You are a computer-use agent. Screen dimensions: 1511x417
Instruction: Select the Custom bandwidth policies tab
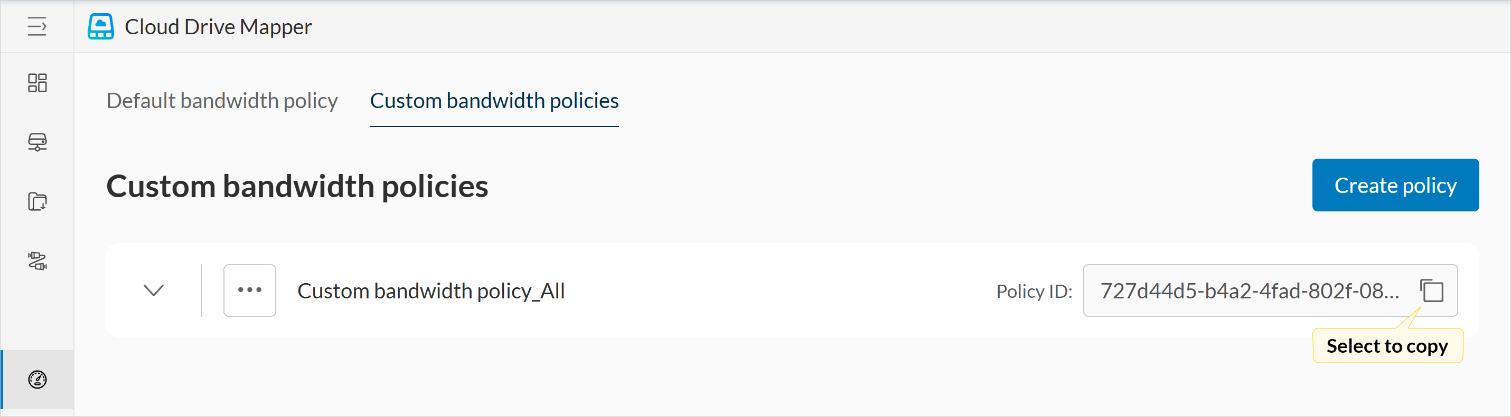(x=494, y=101)
